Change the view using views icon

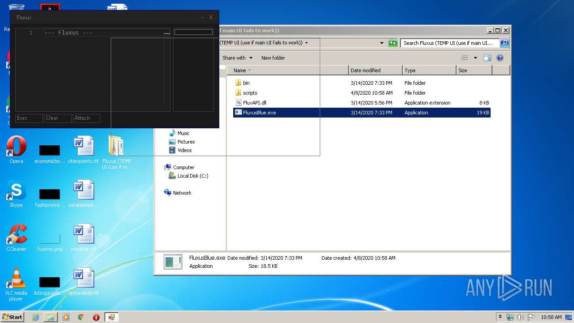click(x=465, y=58)
